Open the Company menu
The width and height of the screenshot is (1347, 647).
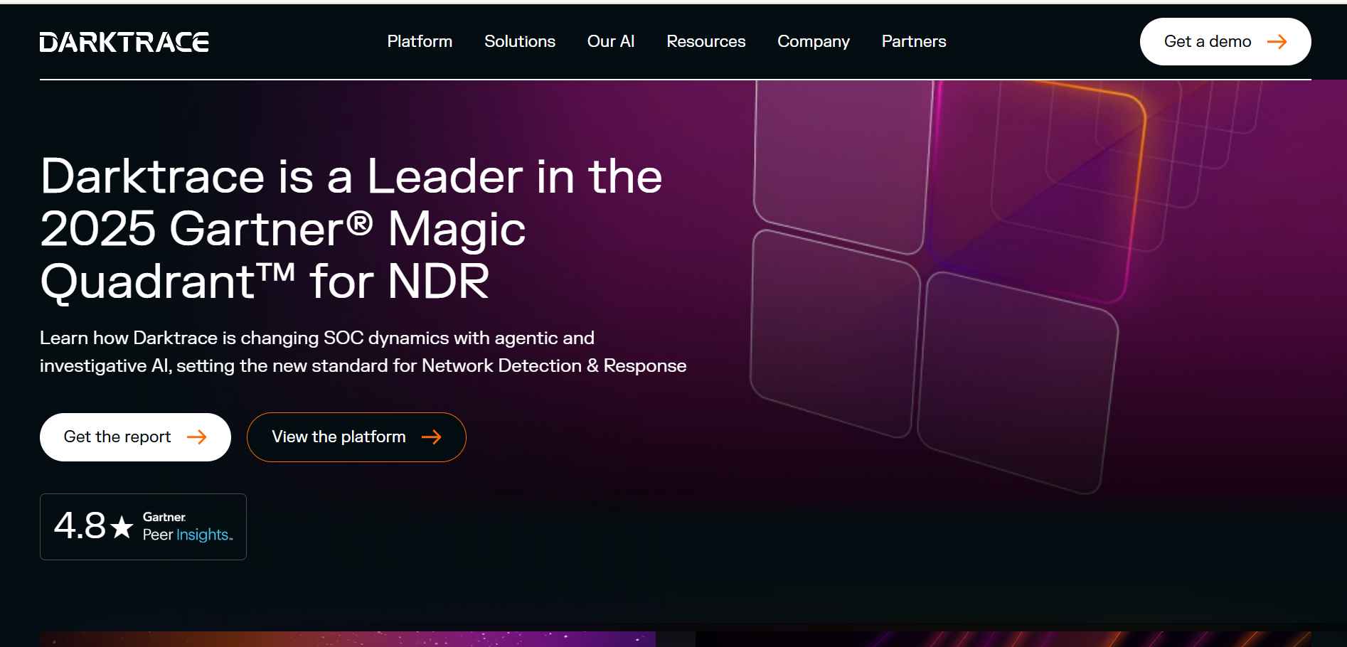[x=814, y=41]
